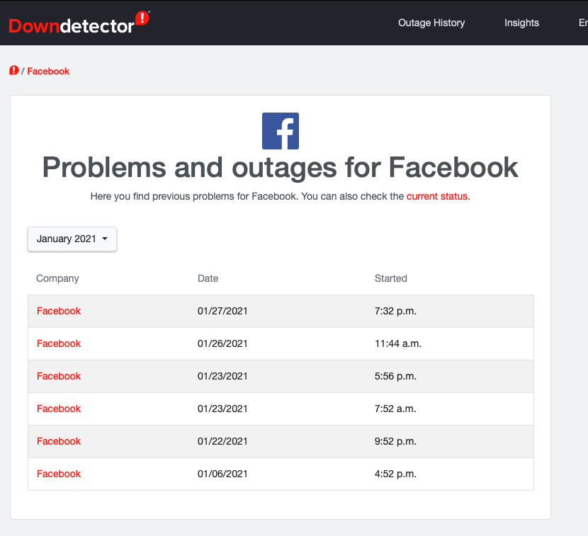Open Facebook link for 01/27/2021 outage
This screenshot has height=536, width=588.
[59, 311]
